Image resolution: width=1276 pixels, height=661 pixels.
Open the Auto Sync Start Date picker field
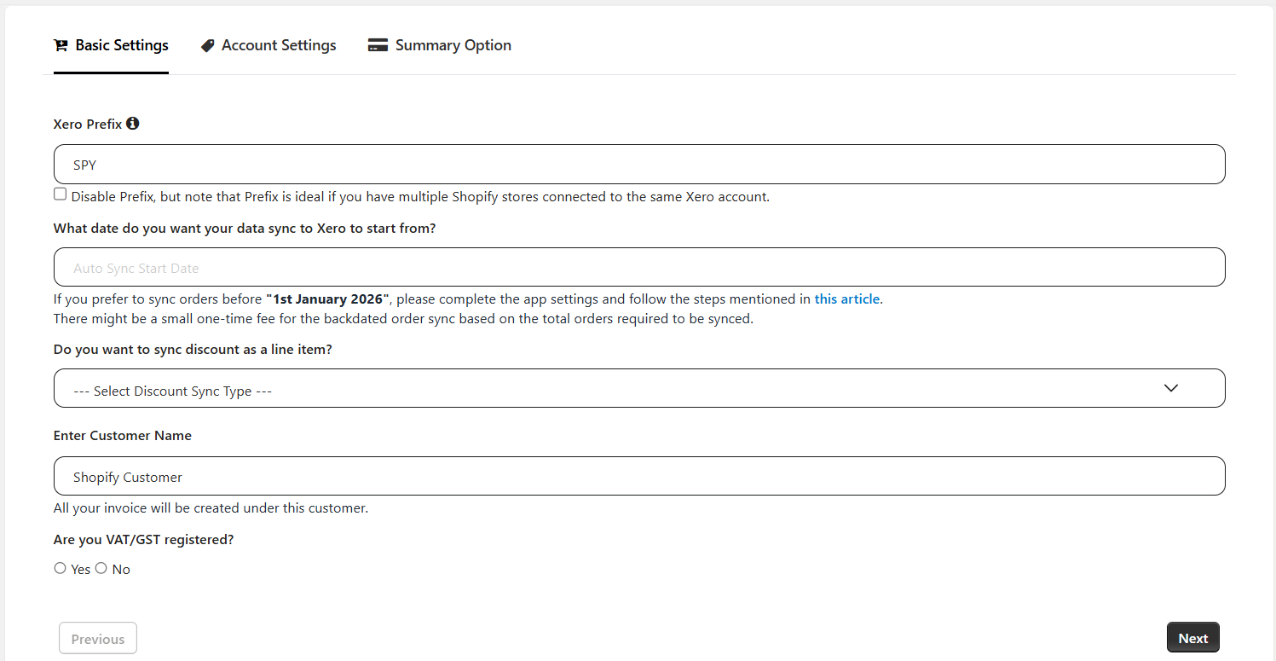[x=639, y=267]
